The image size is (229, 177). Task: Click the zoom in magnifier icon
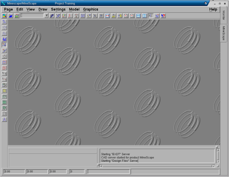(126, 16)
